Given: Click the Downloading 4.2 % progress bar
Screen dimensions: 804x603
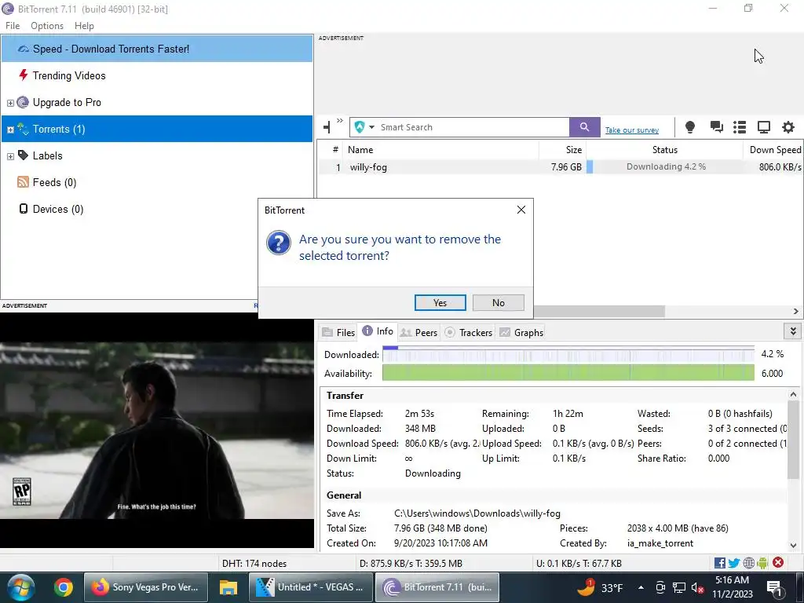Looking at the screenshot, I should (x=665, y=166).
